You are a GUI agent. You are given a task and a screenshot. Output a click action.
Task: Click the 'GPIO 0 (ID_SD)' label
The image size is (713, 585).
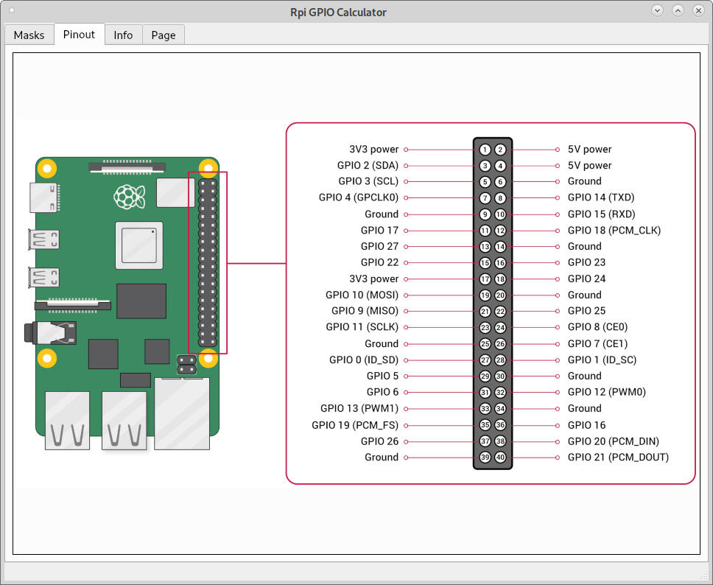364,360
